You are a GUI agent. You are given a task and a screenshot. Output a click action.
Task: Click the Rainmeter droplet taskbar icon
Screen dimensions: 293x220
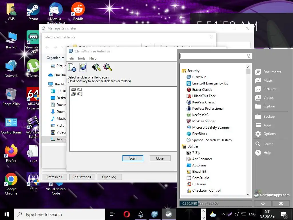(x=140, y=214)
